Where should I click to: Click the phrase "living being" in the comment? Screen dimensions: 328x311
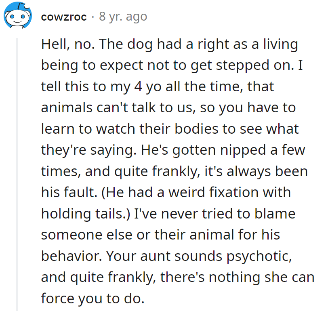pos(275,44)
